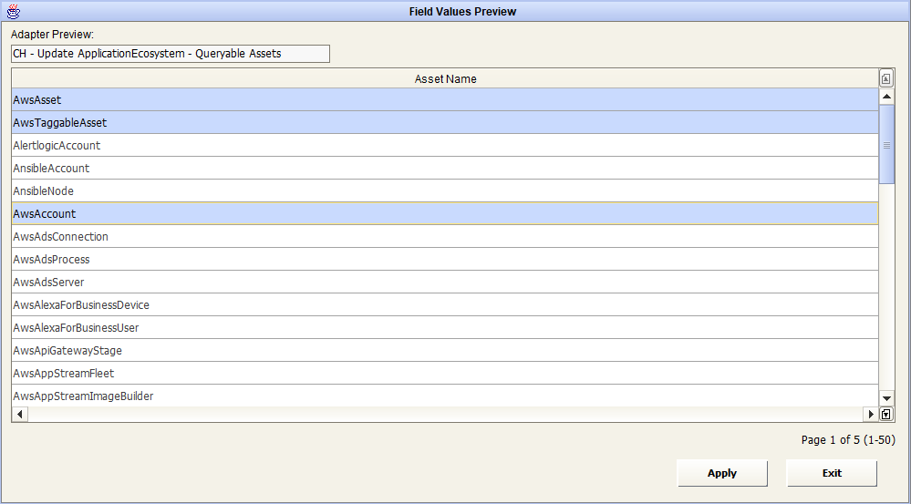
Task: Apply the selected field values
Action: [722, 473]
